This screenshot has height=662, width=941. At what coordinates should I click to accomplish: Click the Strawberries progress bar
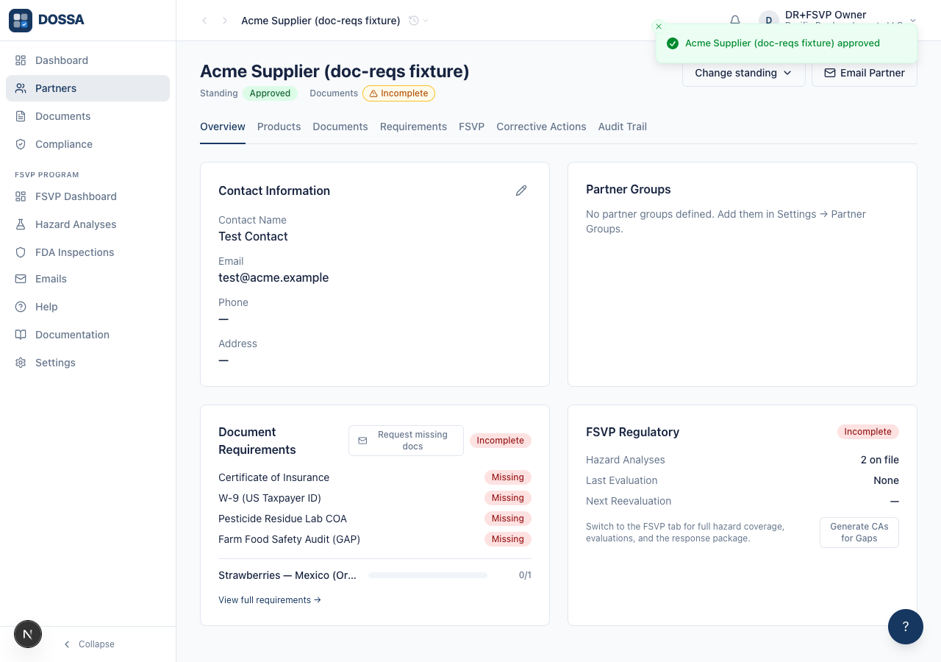pos(428,575)
